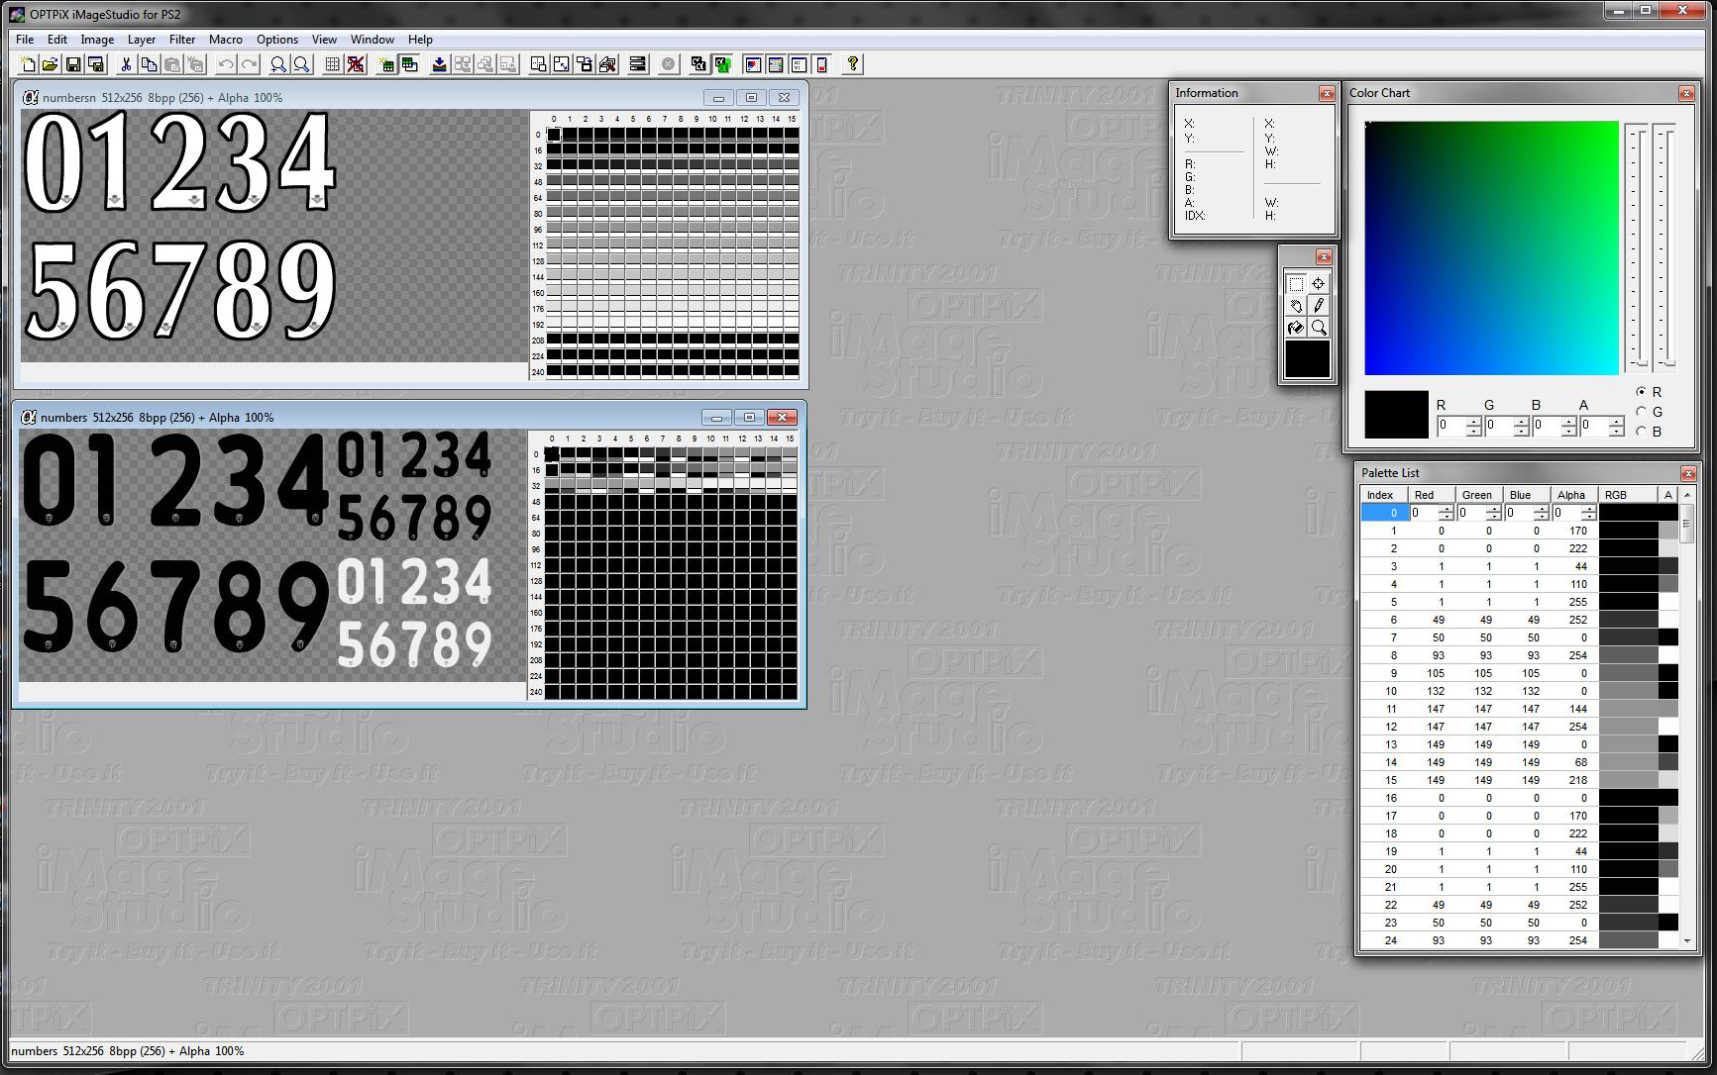Screen dimensions: 1717x1075
Task: Click the green-blue gradient color field
Action: [x=1491, y=248]
